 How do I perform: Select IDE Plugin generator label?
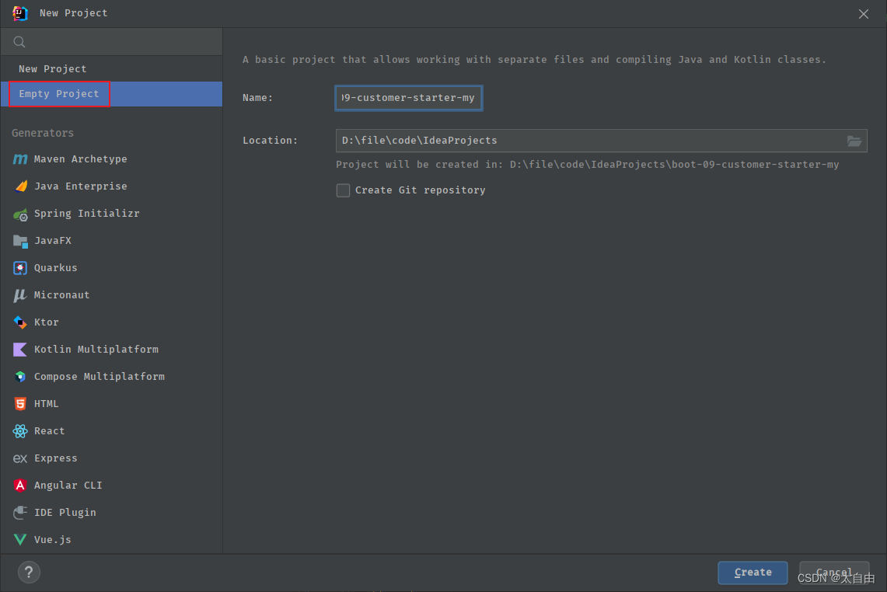[65, 512]
